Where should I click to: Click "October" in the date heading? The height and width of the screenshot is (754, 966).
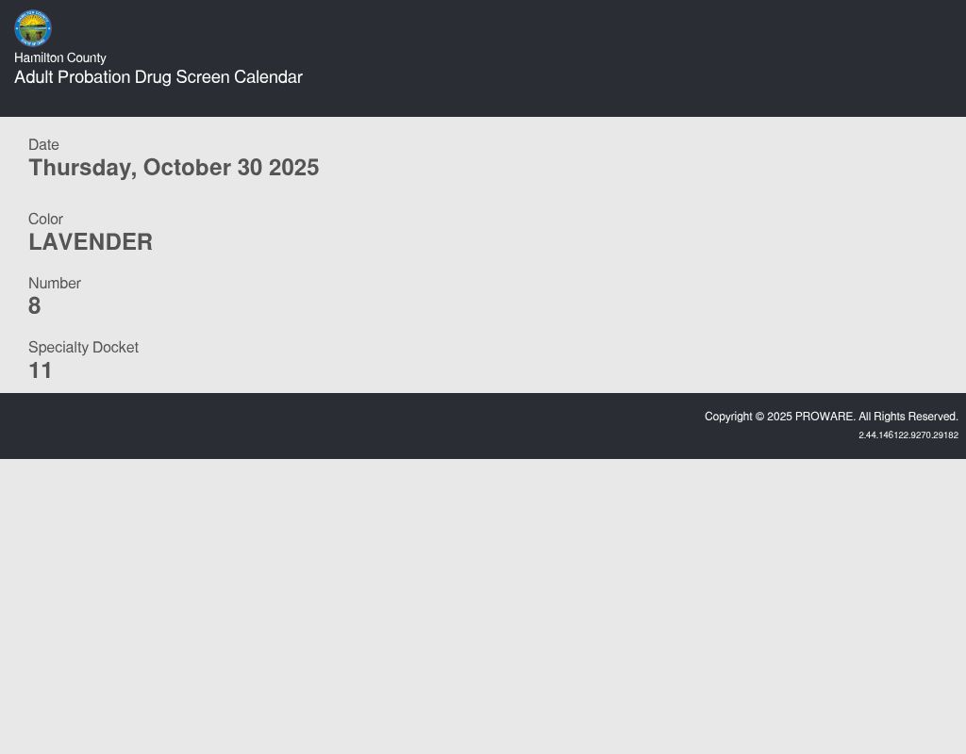coord(187,168)
